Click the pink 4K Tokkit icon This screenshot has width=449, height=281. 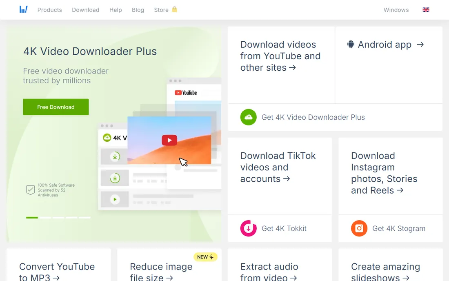[x=248, y=228]
